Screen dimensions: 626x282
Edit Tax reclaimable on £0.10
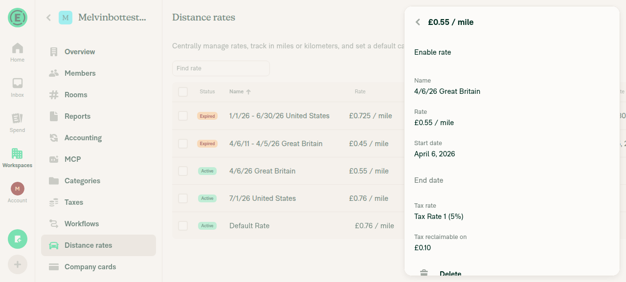tap(512, 243)
